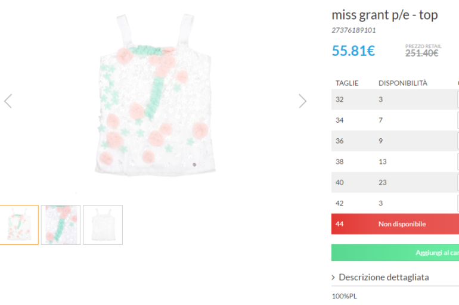Click the chevron beside Descrizione dettagliata
The image size is (459, 305).
tap(334, 278)
